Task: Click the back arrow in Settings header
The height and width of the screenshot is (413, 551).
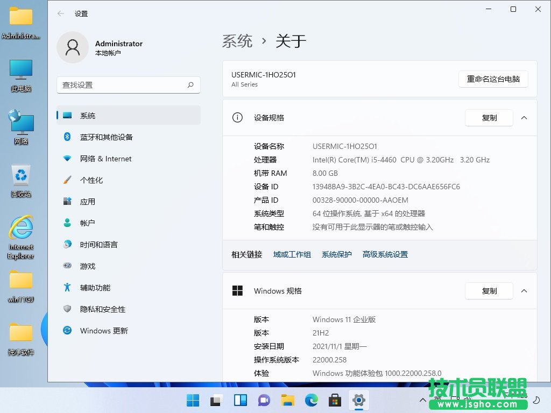Action: (61, 13)
